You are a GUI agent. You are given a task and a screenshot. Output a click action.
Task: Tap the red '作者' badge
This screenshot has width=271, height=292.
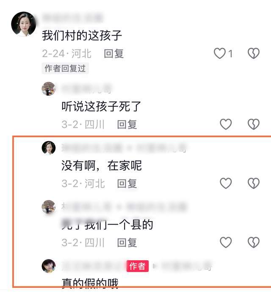pos(138,266)
